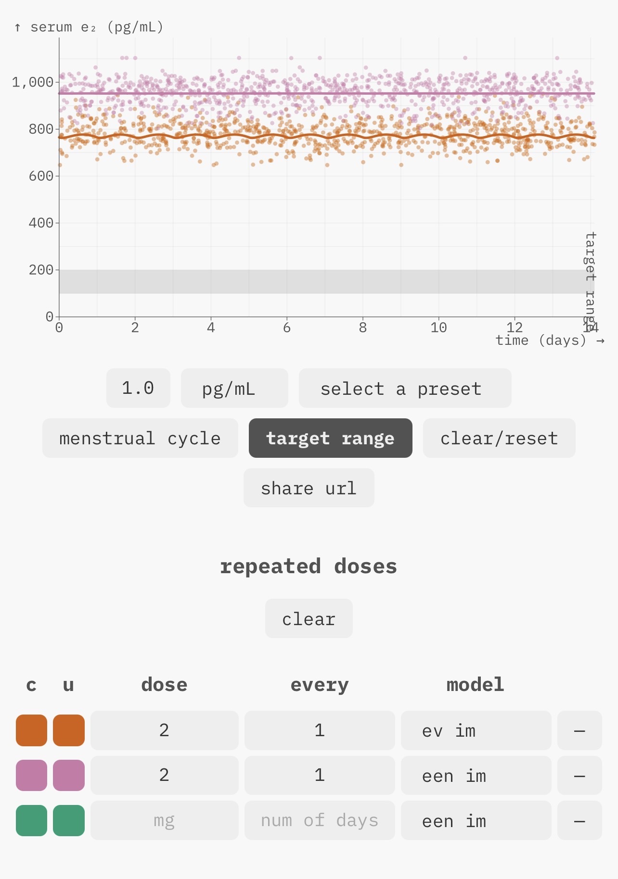Click orange uncertainty color swatch
The width and height of the screenshot is (618, 879).
point(68,730)
